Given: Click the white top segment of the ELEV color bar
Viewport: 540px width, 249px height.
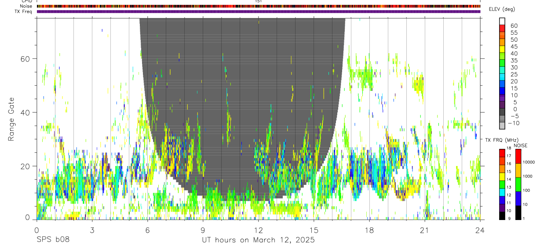Looking at the screenshot, I should [502, 21].
